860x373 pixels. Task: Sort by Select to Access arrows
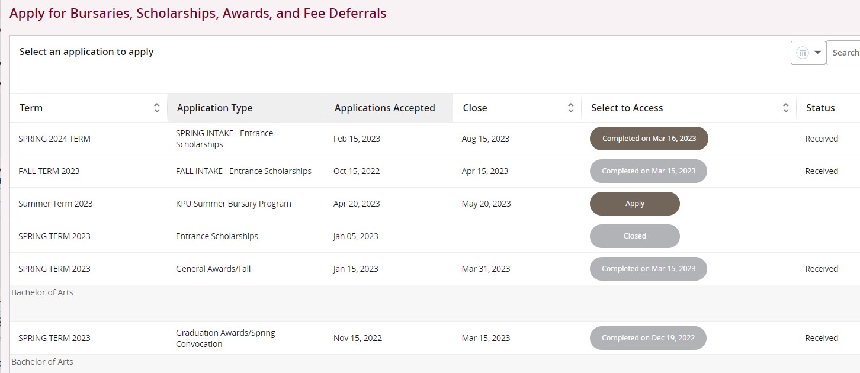[785, 108]
